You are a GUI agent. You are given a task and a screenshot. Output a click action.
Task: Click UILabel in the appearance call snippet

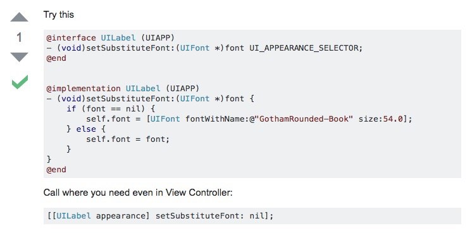click(73, 216)
